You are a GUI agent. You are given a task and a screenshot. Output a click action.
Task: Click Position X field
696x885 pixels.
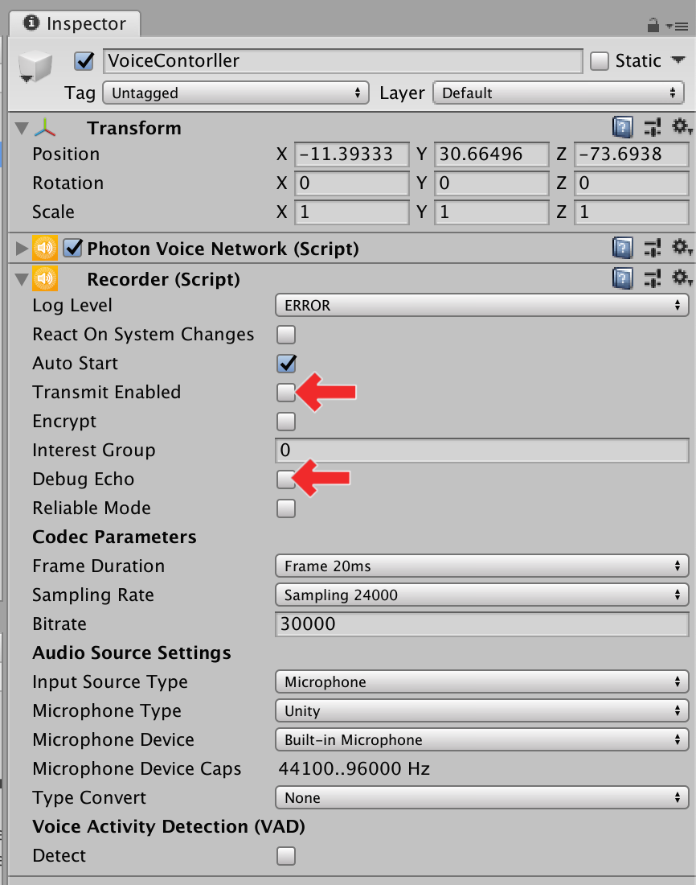click(352, 154)
